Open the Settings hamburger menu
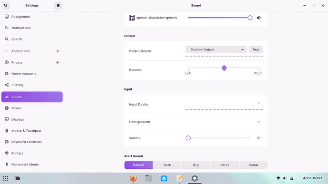 click(58, 5)
